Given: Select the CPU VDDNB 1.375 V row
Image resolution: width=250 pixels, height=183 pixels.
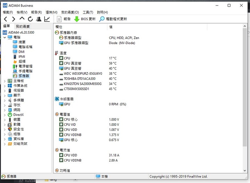Looking at the screenshot, I should pyautogui.click(x=89, y=135).
